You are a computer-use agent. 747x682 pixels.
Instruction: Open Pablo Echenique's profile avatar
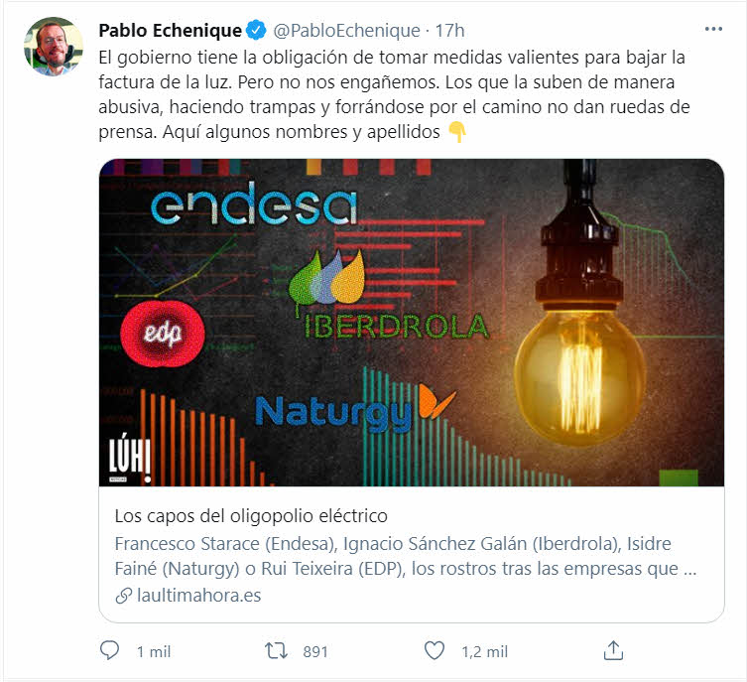pos(54,47)
